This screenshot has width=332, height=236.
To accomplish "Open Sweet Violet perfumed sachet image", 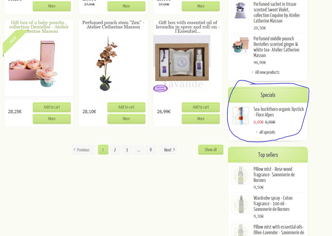I will coord(241,11).
